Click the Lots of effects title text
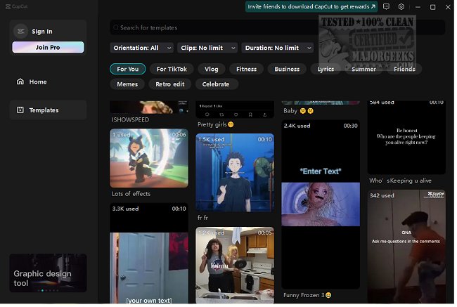The image size is (457, 307). click(132, 195)
